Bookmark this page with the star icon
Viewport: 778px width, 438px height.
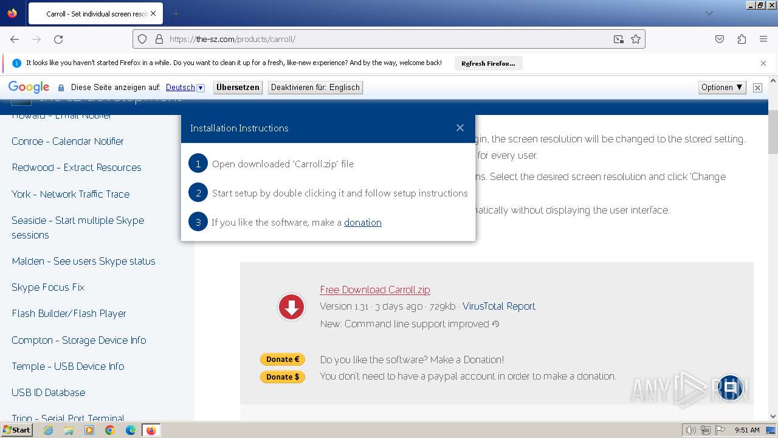(636, 39)
